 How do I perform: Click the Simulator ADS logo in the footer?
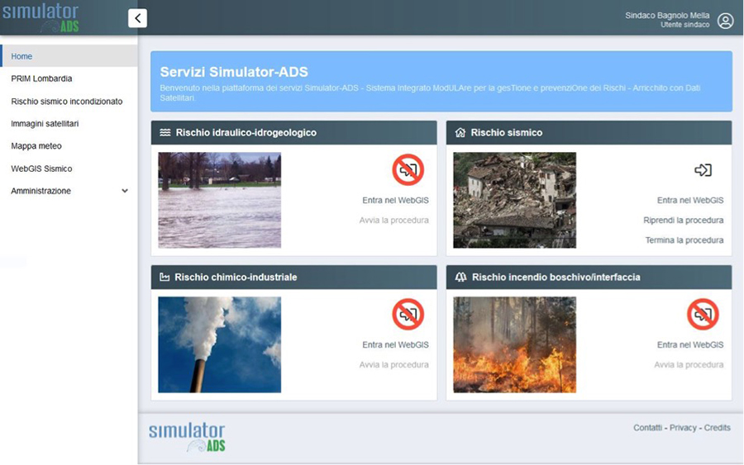tap(187, 437)
